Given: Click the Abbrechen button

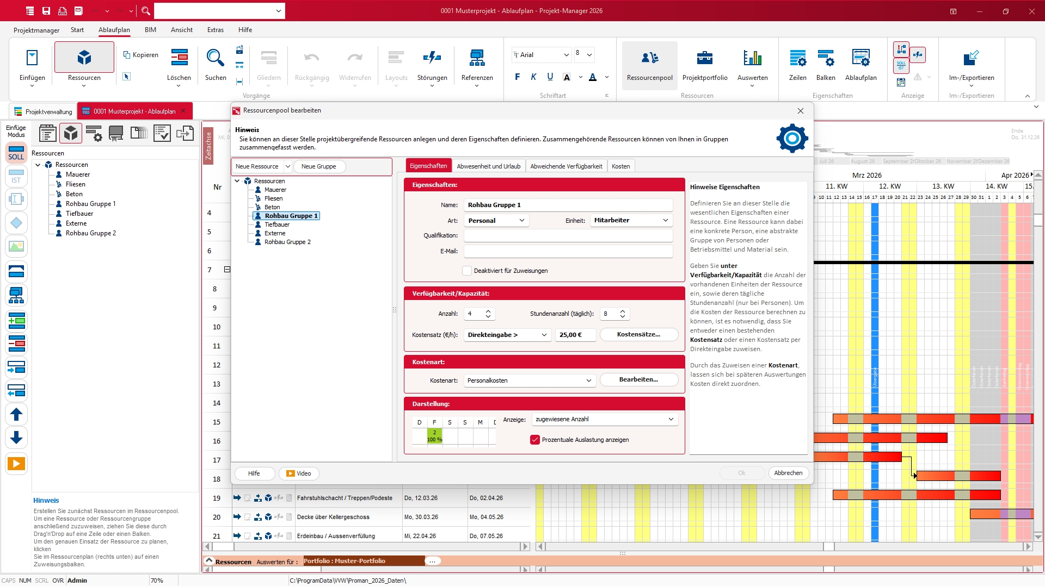Looking at the screenshot, I should 788,473.
